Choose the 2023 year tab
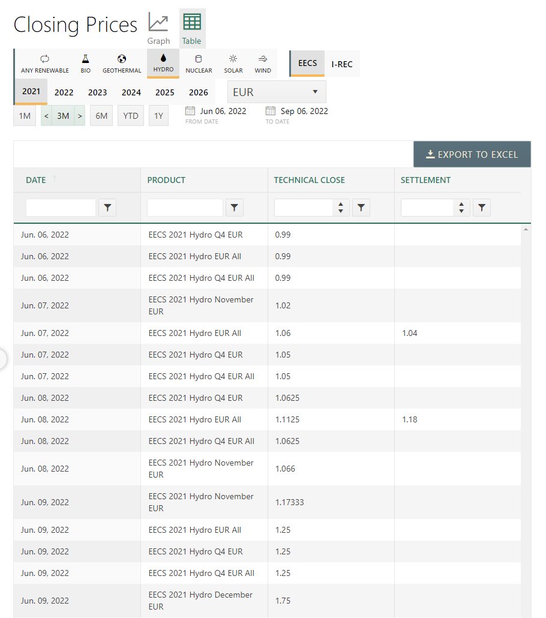The image size is (546, 618). pos(97,92)
